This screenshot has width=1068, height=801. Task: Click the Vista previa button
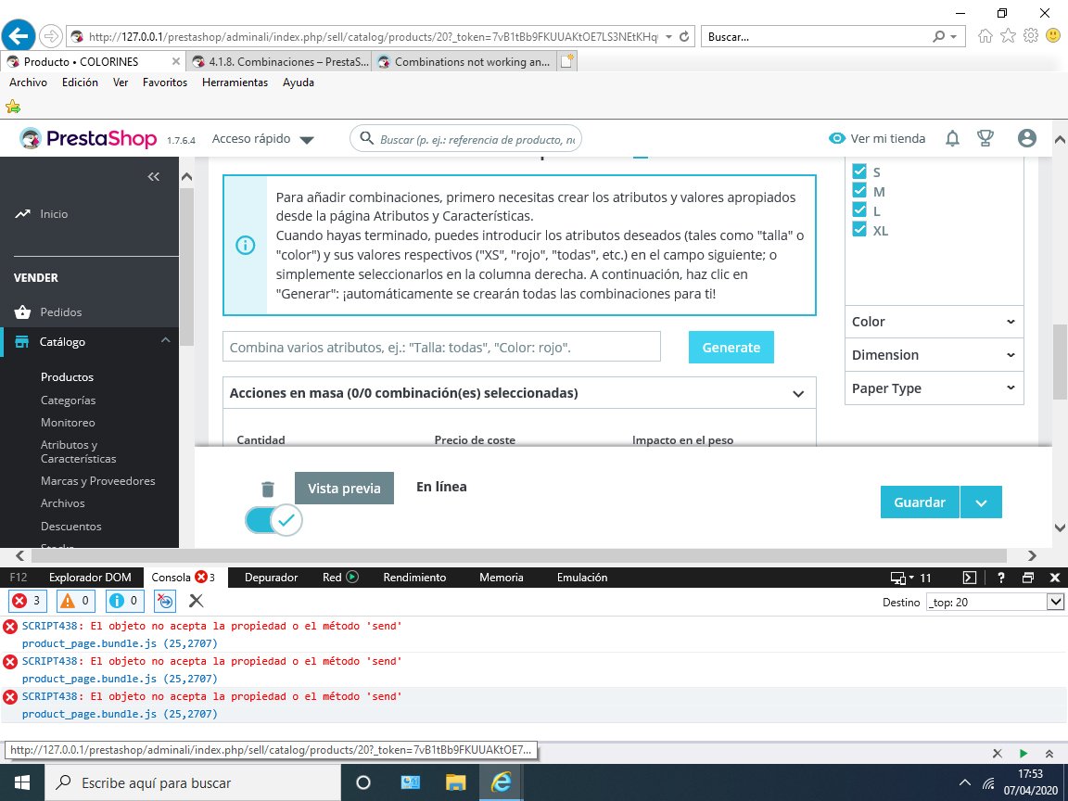click(344, 489)
